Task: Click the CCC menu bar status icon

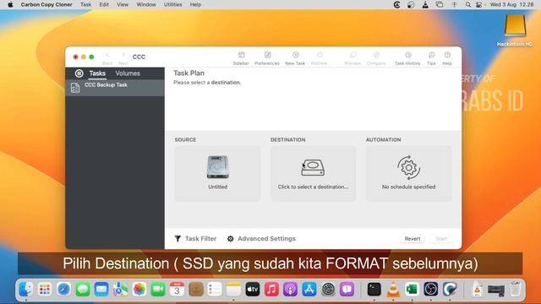Action: tap(396, 4)
